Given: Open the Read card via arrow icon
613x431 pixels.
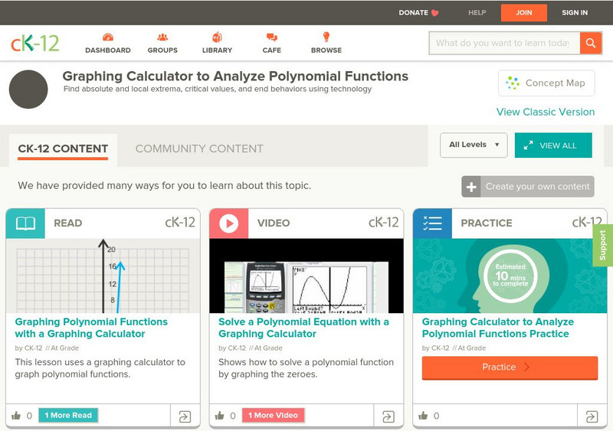Looking at the screenshot, I should (185, 416).
